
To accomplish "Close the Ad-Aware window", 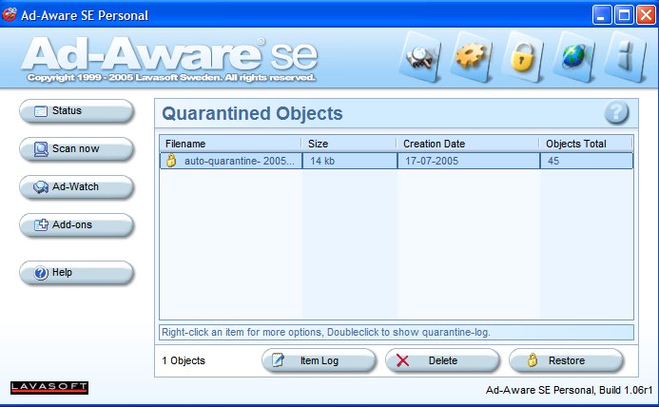I will (646, 15).
